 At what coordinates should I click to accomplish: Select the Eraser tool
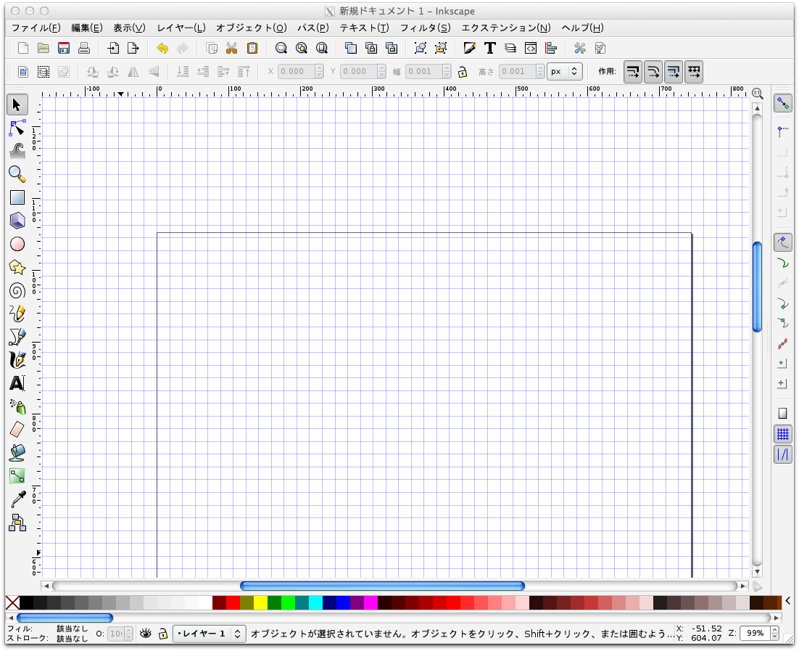(17, 430)
